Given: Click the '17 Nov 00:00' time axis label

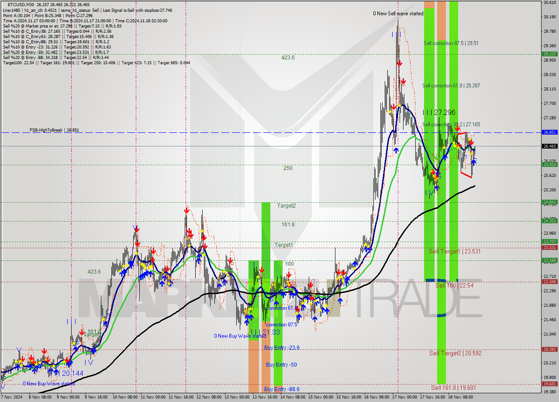Looking at the screenshot, I should click(x=404, y=398).
